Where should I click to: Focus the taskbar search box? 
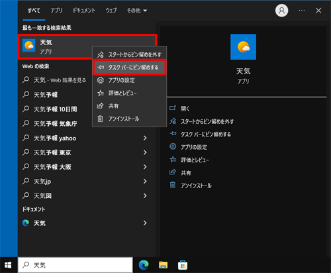click(x=75, y=265)
